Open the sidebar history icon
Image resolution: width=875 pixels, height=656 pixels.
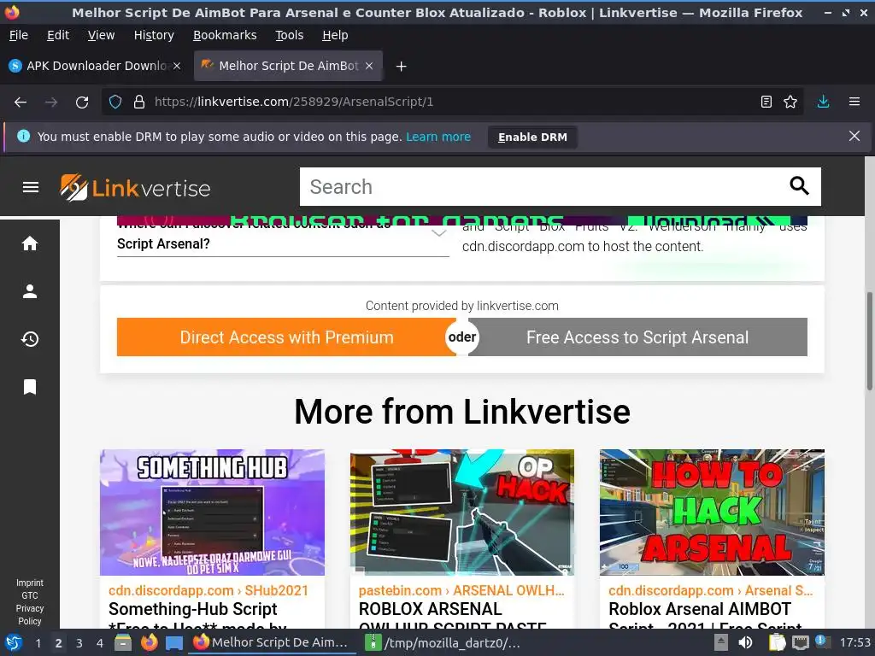tap(30, 338)
